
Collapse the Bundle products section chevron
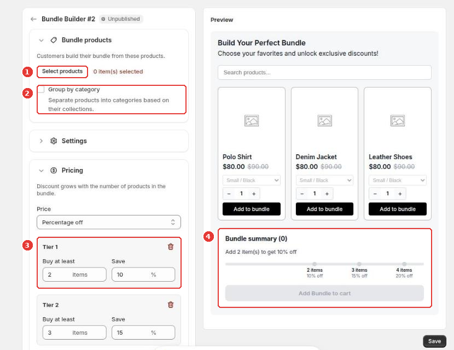41,40
